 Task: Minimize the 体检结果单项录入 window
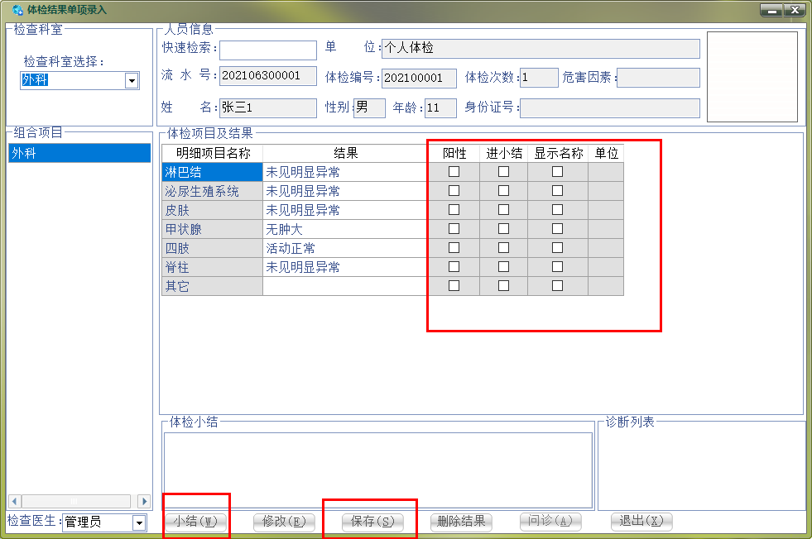(x=771, y=10)
